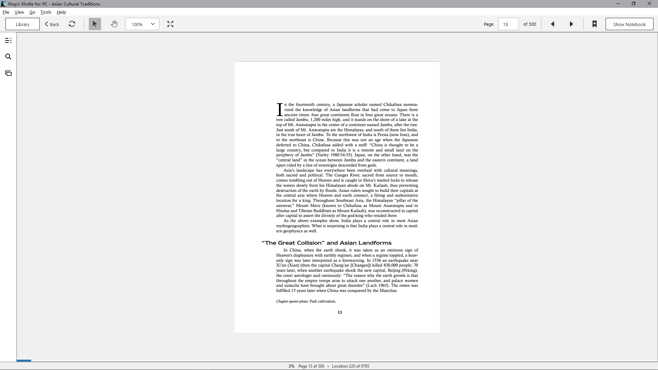658x370 pixels.
Task: Select the arrow selection tool
Action: point(95,24)
